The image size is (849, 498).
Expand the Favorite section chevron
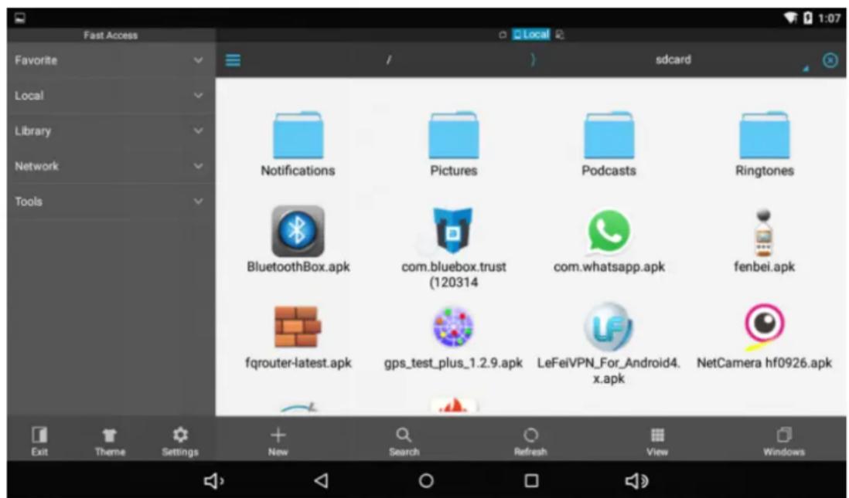pyautogui.click(x=198, y=60)
